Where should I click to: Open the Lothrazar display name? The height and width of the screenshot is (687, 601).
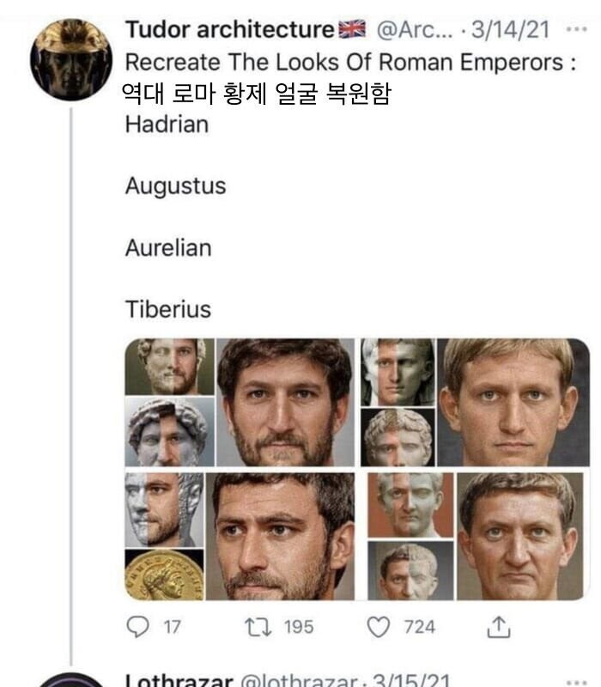pyautogui.click(x=179, y=680)
